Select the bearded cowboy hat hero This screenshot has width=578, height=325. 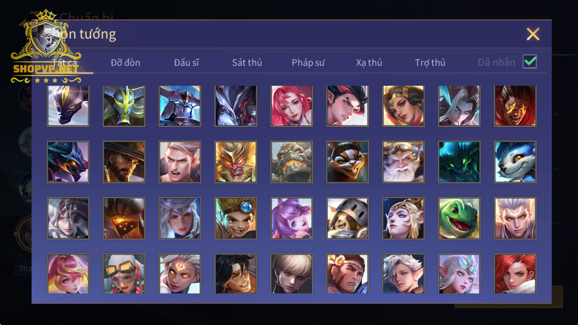pyautogui.click(x=124, y=162)
